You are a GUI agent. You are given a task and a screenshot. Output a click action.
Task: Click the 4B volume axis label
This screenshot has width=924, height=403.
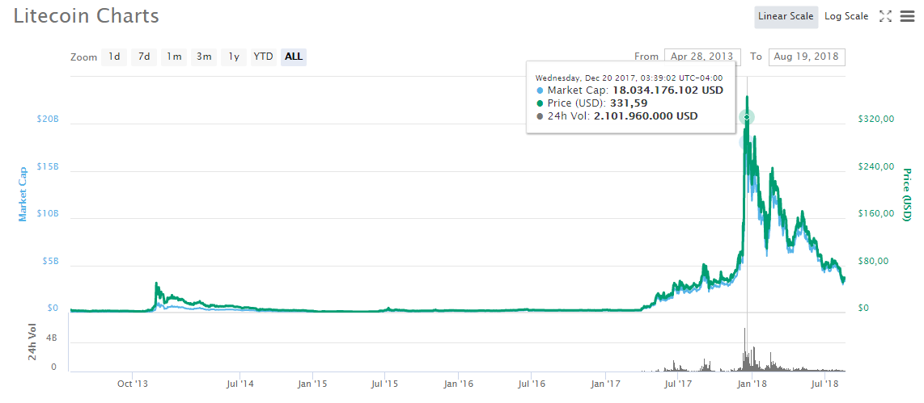tap(52, 338)
